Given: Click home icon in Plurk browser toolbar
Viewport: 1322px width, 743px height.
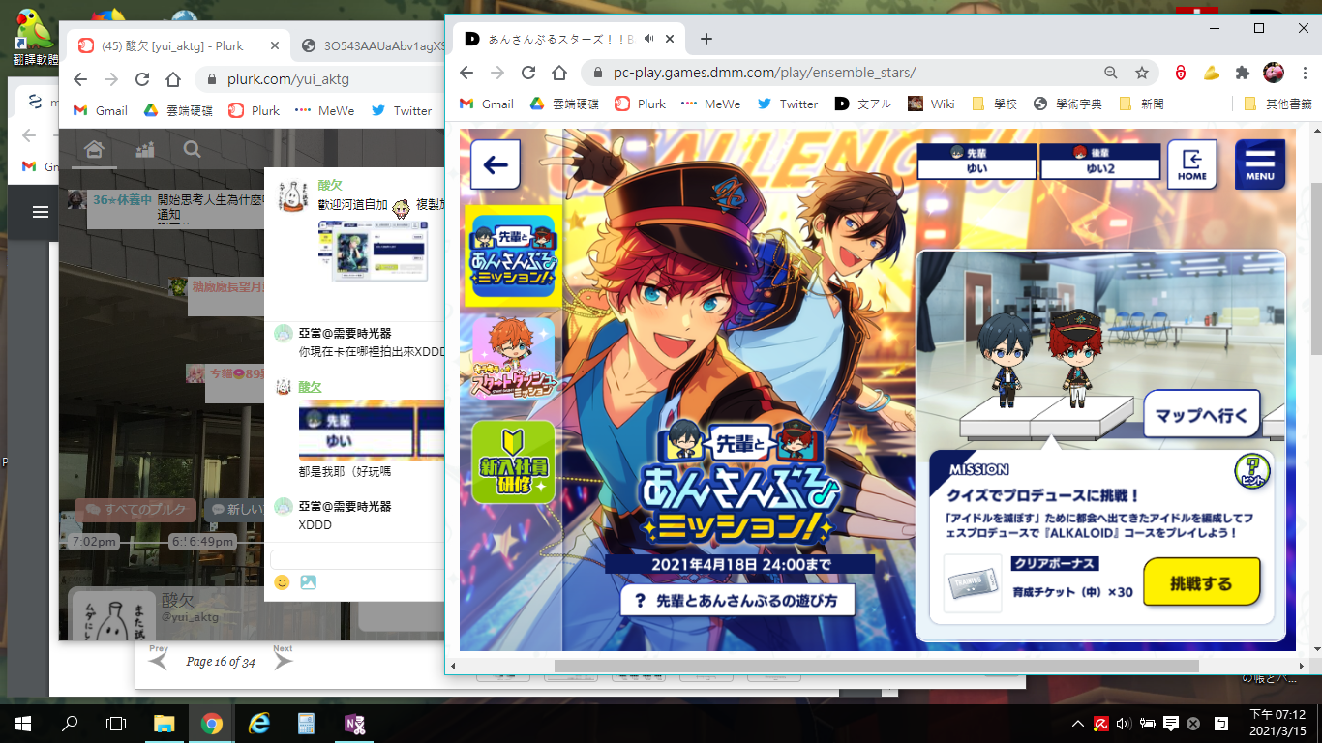Looking at the screenshot, I should (173, 79).
